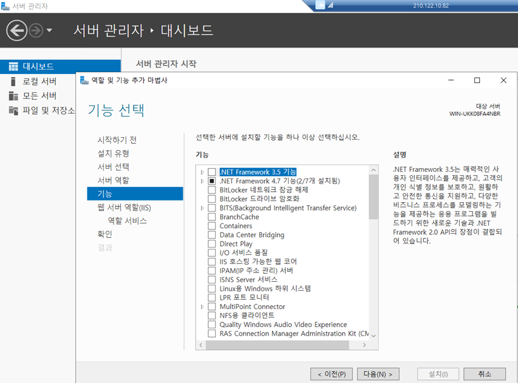Viewport: 518px width, 383px height.
Task: Expand the .NET Framework 4.7 기능 node
Action: (x=202, y=181)
